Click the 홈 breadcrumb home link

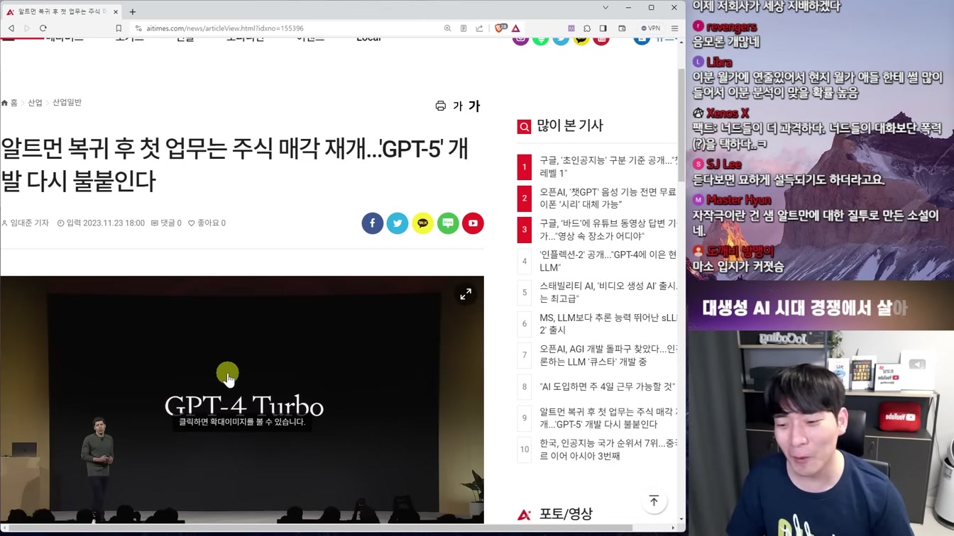click(9, 103)
